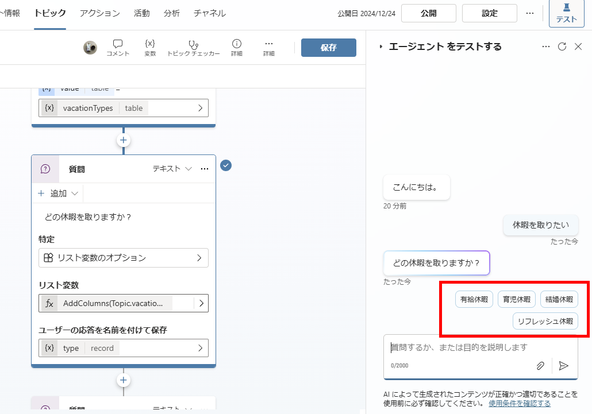The image size is (592, 414).
Task: Switch to the 分析 tab
Action: tap(172, 13)
